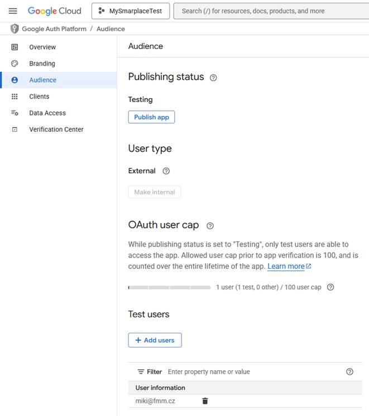This screenshot has height=416, width=369.
Task: Click the help icon next to External
Action: (166, 171)
